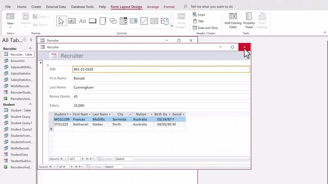The height and width of the screenshot is (184, 328).
Task: Close the Recruiter form window
Action: tap(244, 47)
